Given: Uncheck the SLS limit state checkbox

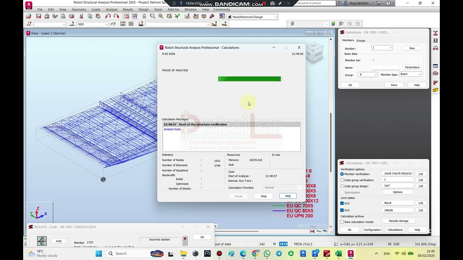Looking at the screenshot, I should (x=342, y=210).
